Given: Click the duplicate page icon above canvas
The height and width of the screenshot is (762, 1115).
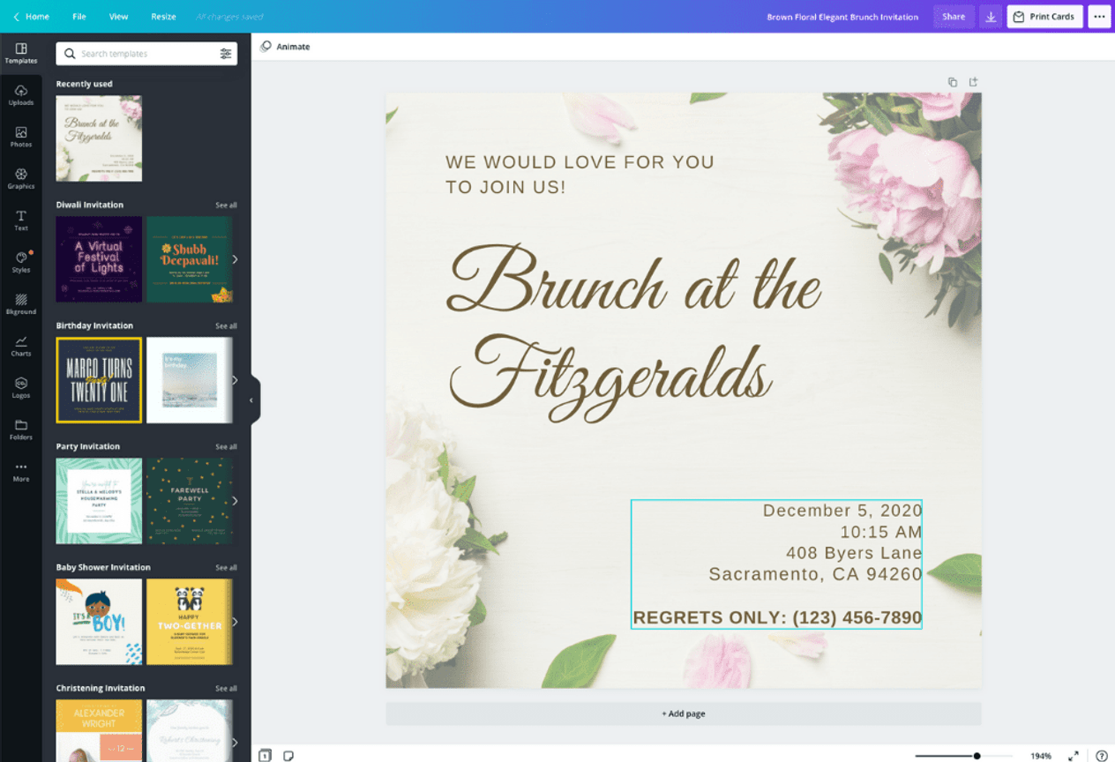Looking at the screenshot, I should (953, 82).
